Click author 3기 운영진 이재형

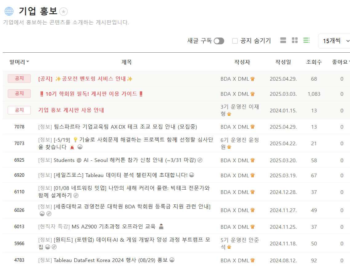(x=240, y=110)
